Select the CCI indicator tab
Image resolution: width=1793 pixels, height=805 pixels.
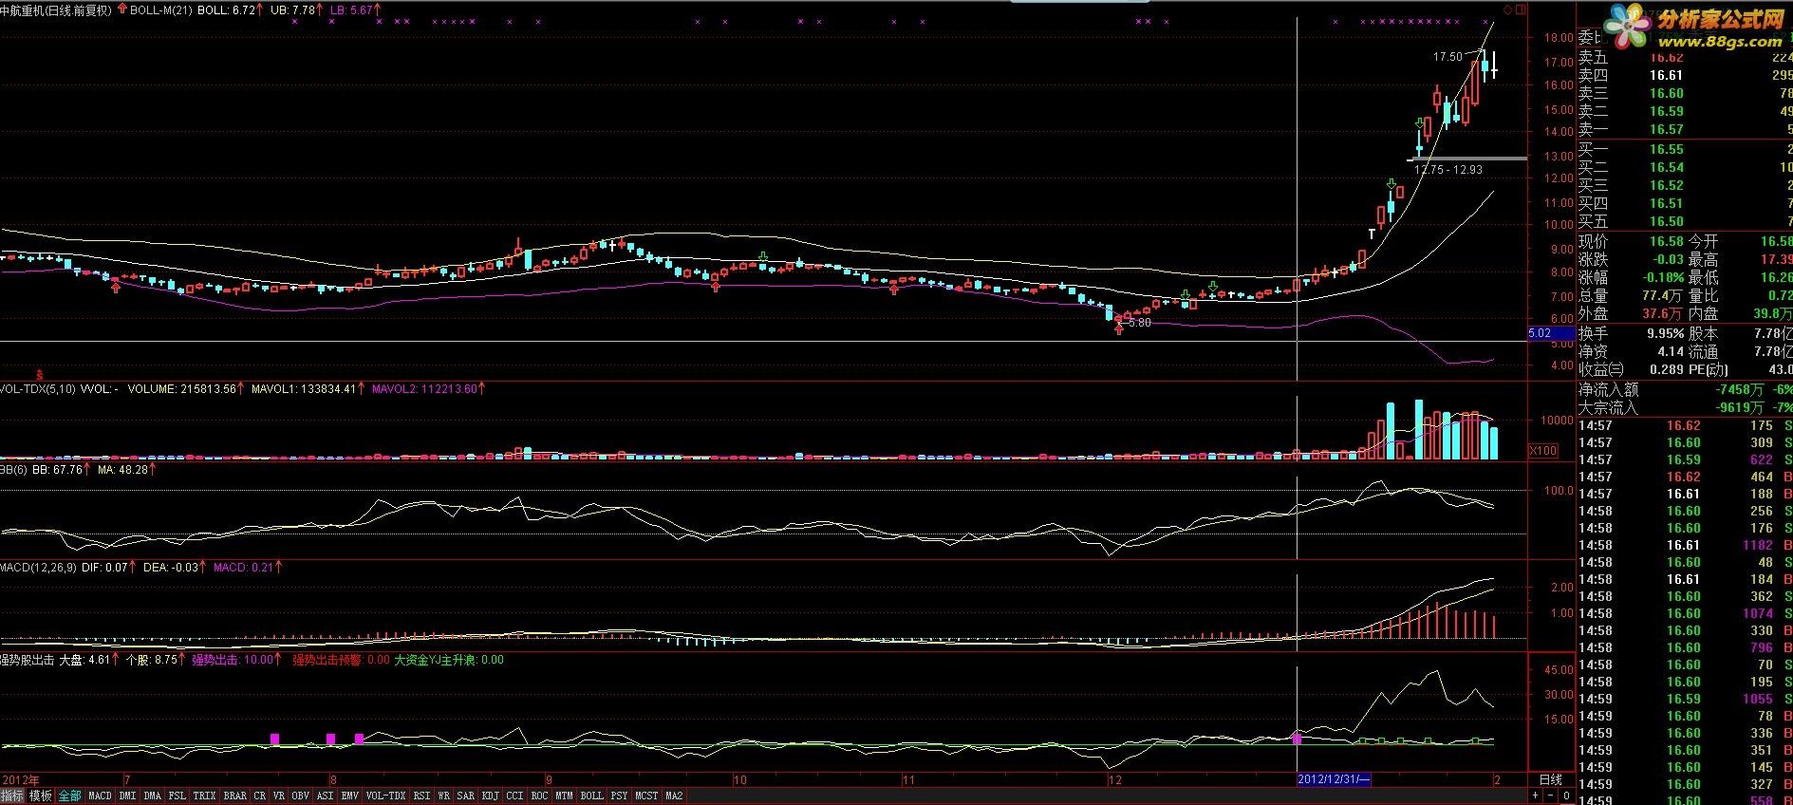tap(515, 796)
